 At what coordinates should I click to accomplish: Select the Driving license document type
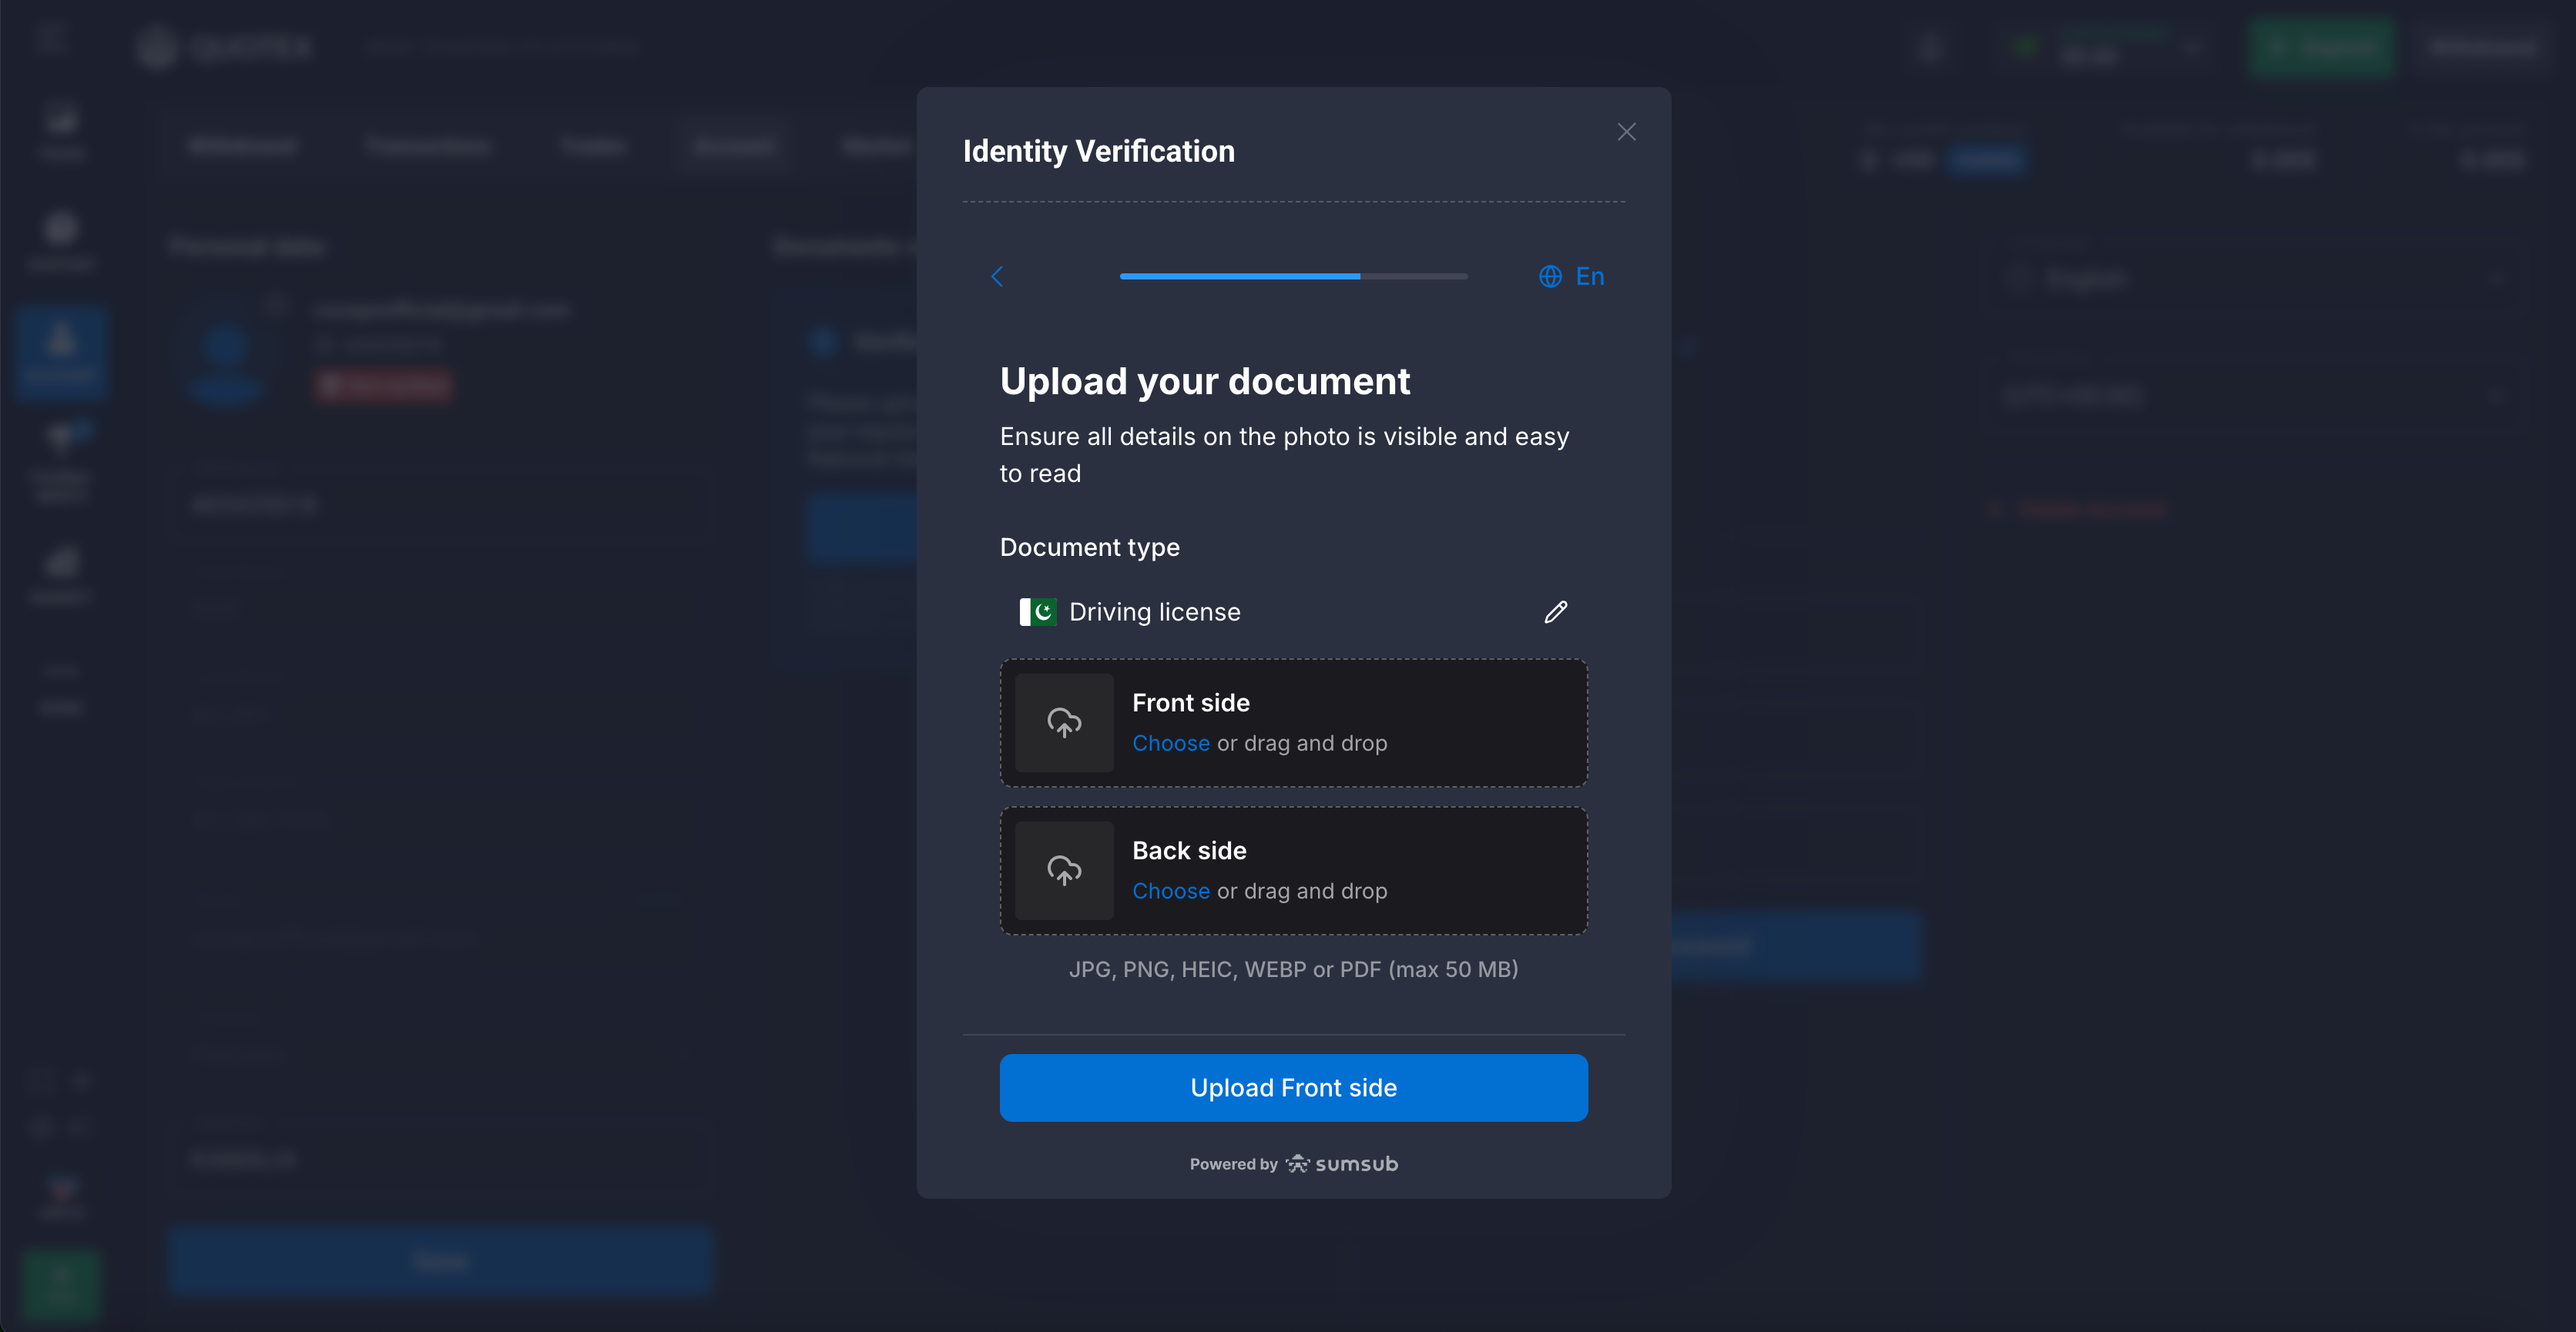pos(1154,611)
